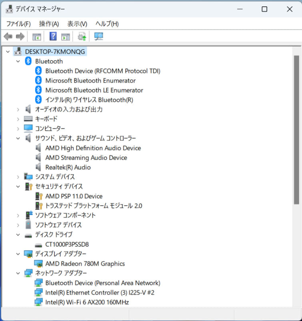This screenshot has width=302, height=321.
Task: Click the drive icon for ディスク ドライブ
Action: click(x=28, y=236)
